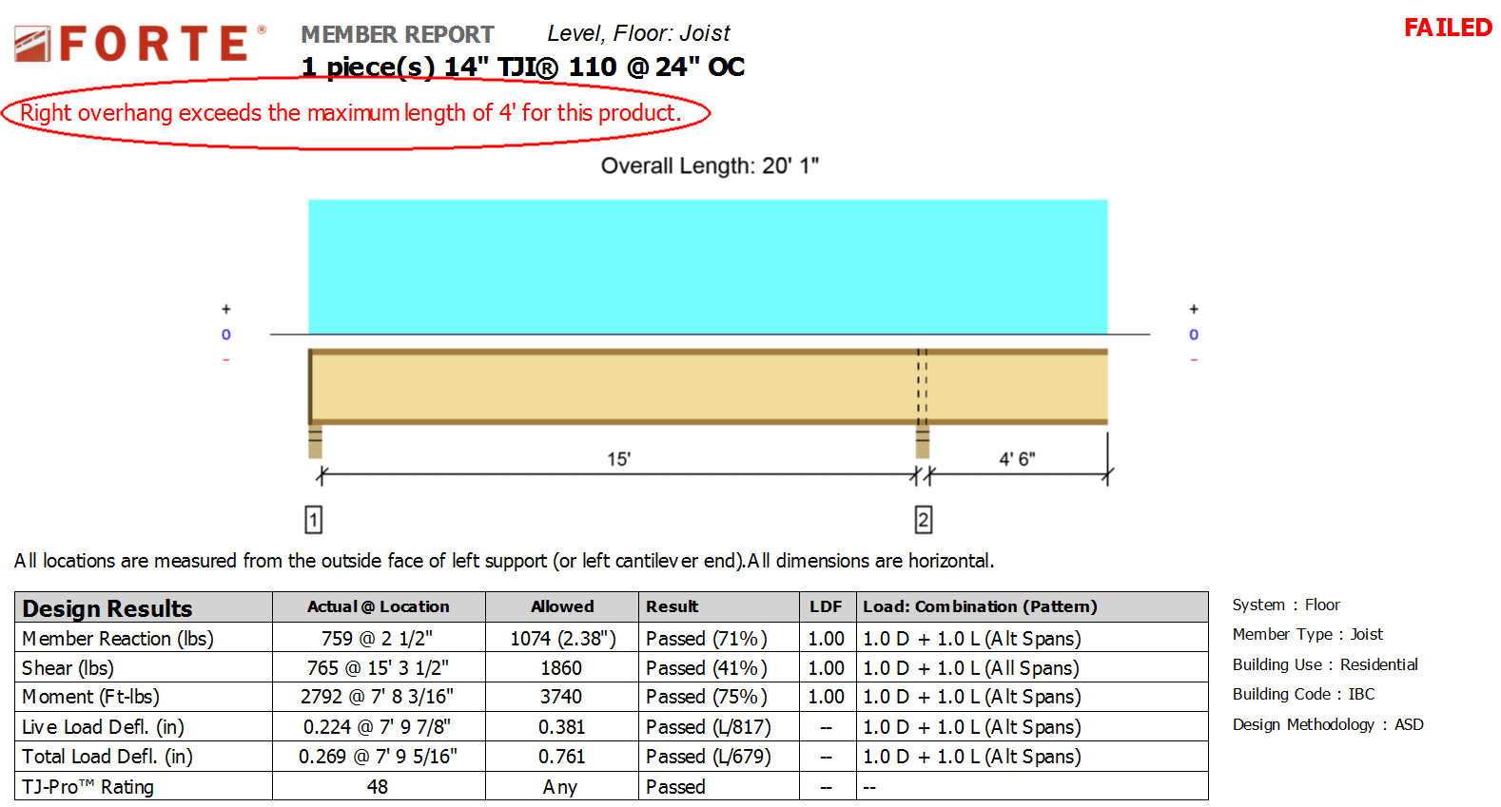Image resolution: width=1501 pixels, height=807 pixels.
Task: Click the 14" TJI 110 product description
Action: click(522, 67)
